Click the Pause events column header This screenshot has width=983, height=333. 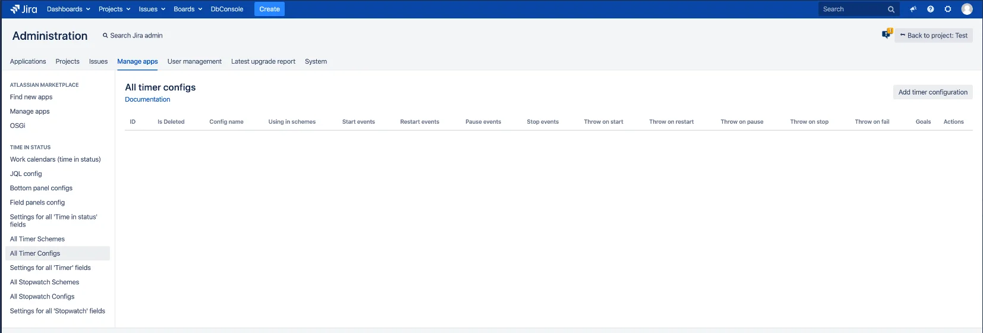483,122
